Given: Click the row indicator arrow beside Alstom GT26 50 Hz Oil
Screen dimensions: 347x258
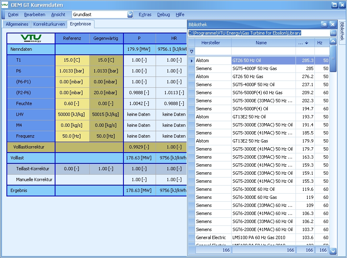Looking at the screenshot, I should [192, 60].
